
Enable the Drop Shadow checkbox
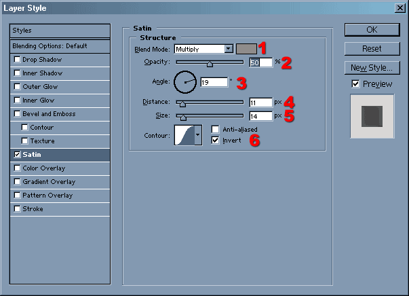point(17,60)
